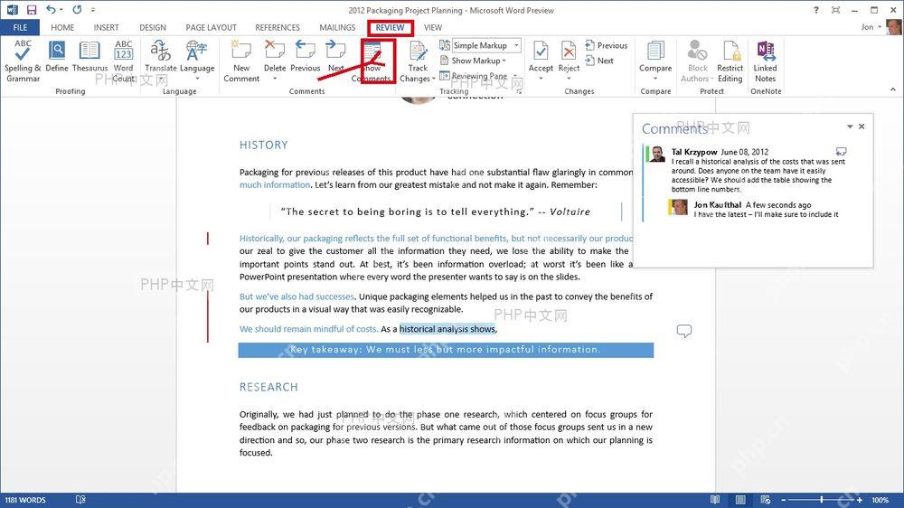Accept the current change
Image resolution: width=904 pixels, height=508 pixels.
coord(541,56)
